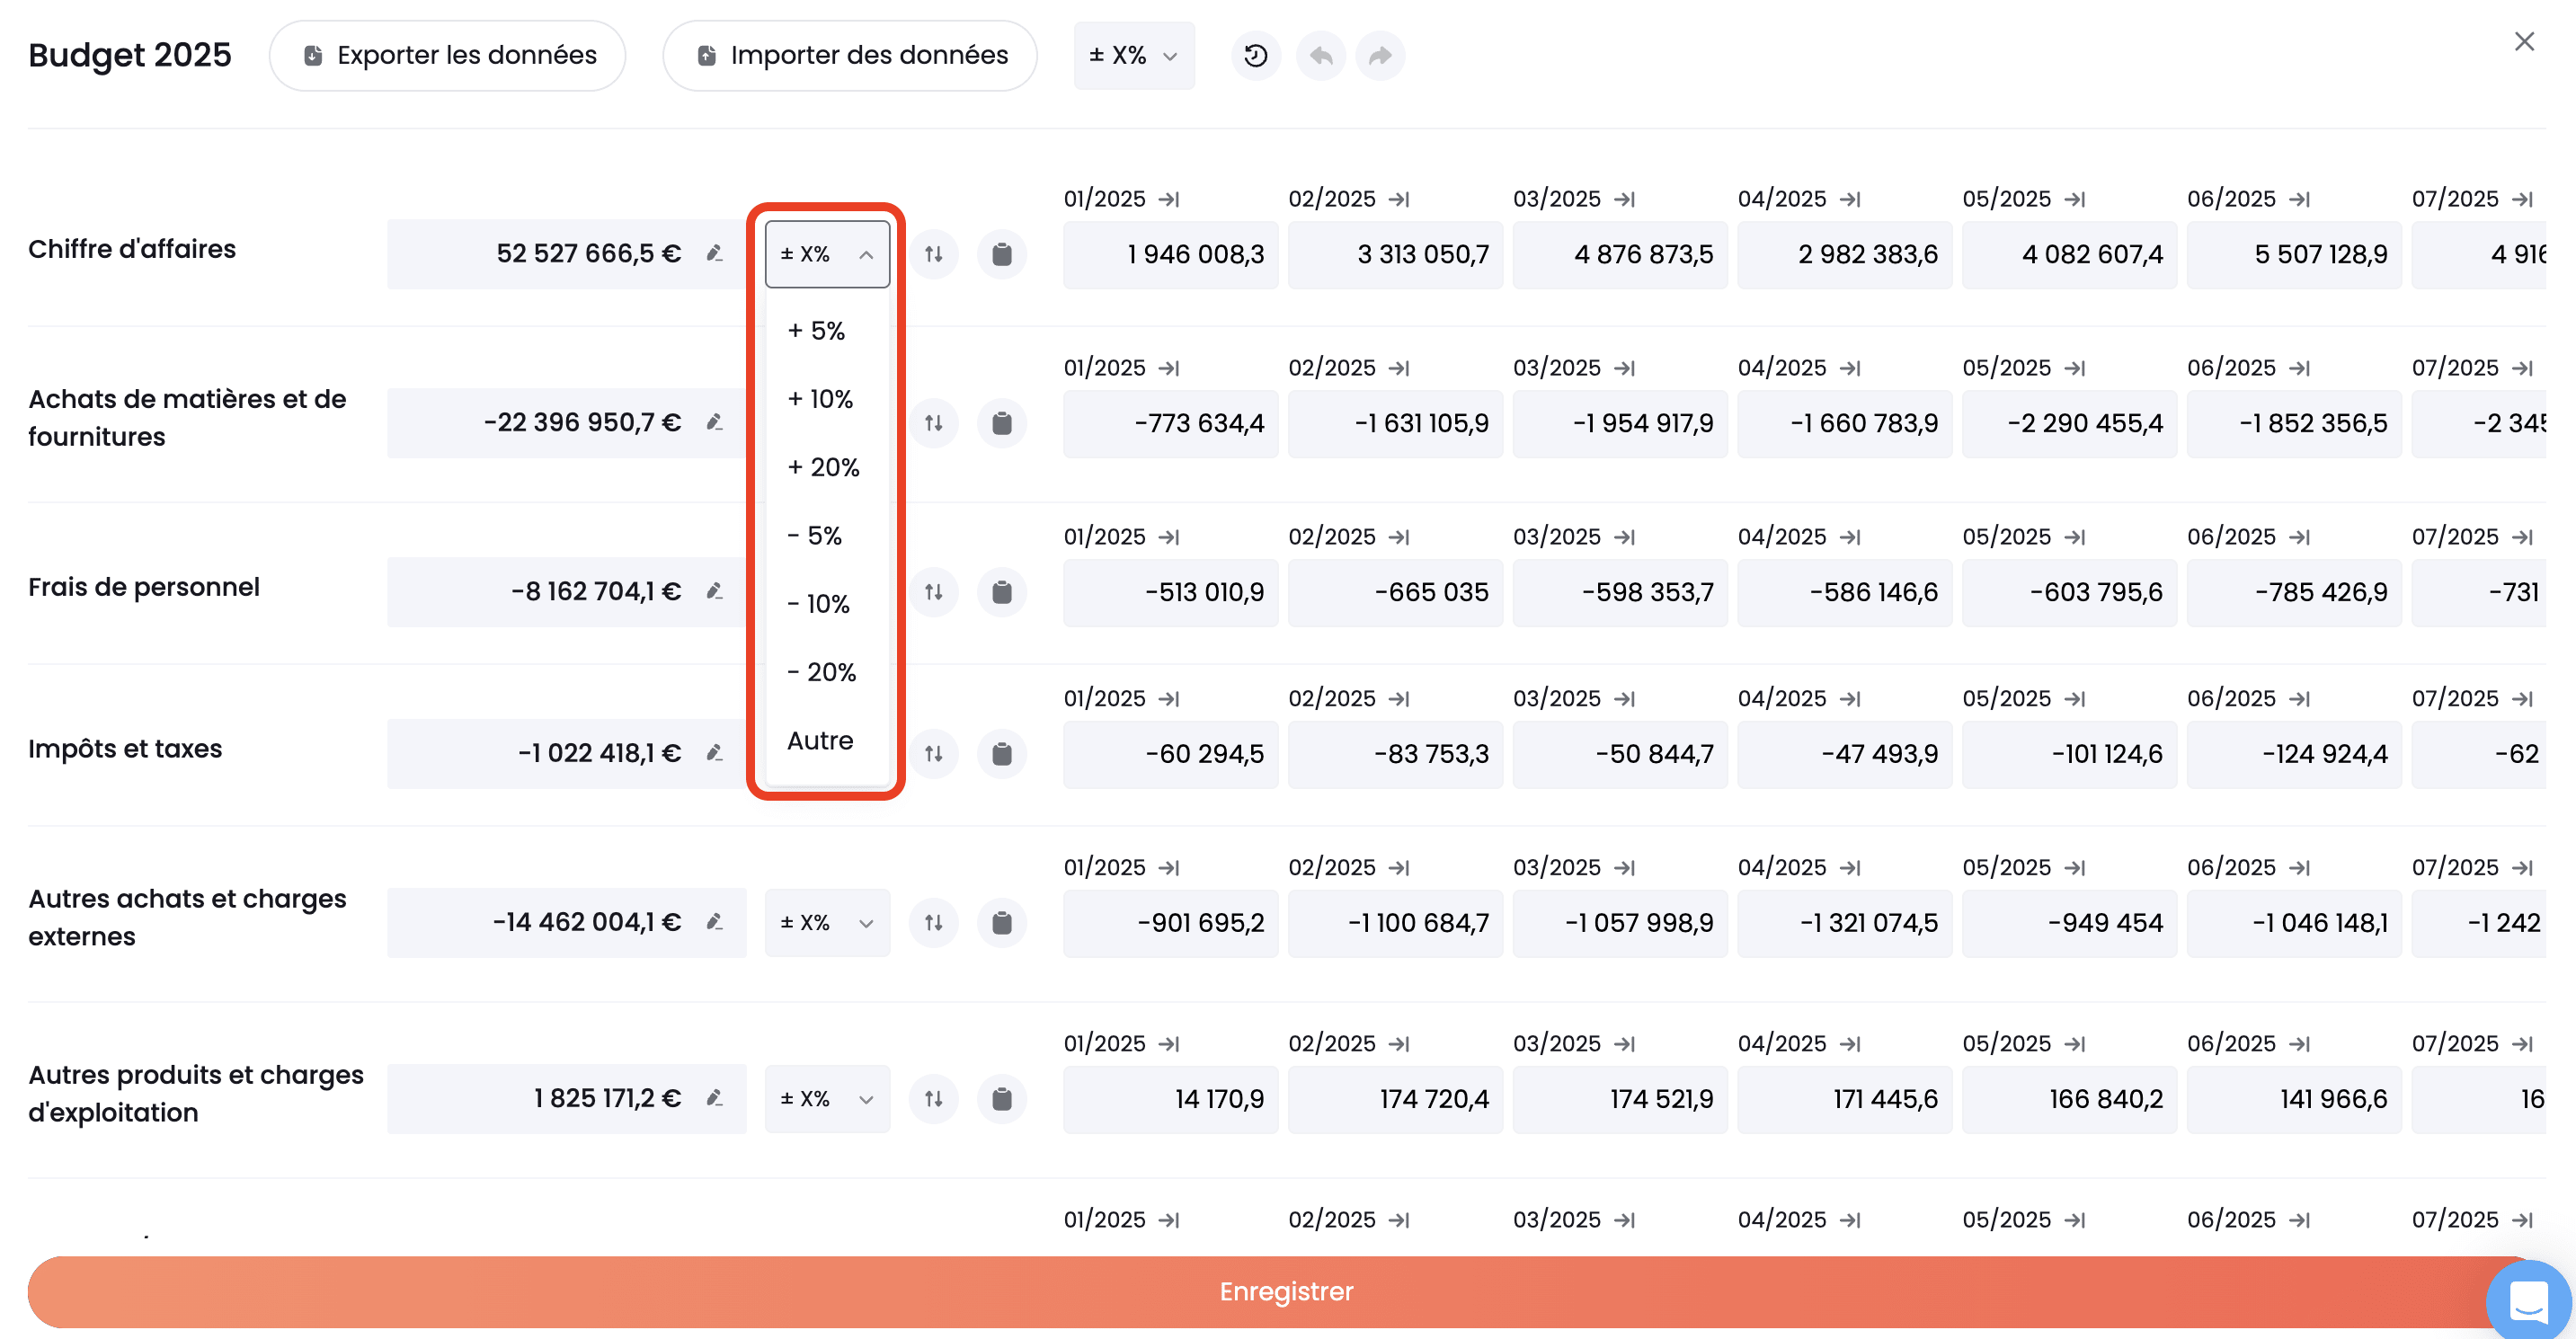The width and height of the screenshot is (2576, 1339).
Task: Click Importer des données button
Action: coord(850,56)
